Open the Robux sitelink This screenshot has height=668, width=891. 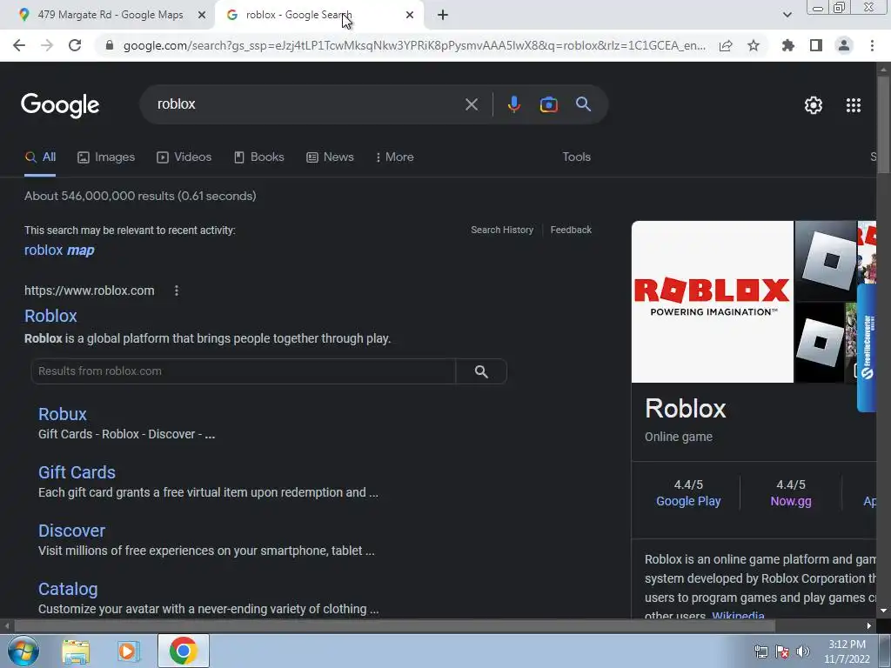[63, 414]
